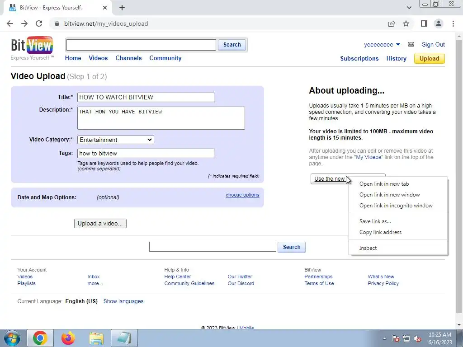This screenshot has height=347, width=463.
Task: Click the padlock site info icon
Action: [57, 23]
